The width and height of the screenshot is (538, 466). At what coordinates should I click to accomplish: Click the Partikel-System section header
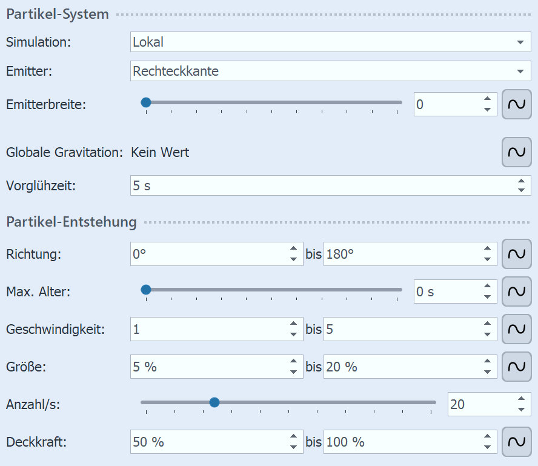[56, 13]
